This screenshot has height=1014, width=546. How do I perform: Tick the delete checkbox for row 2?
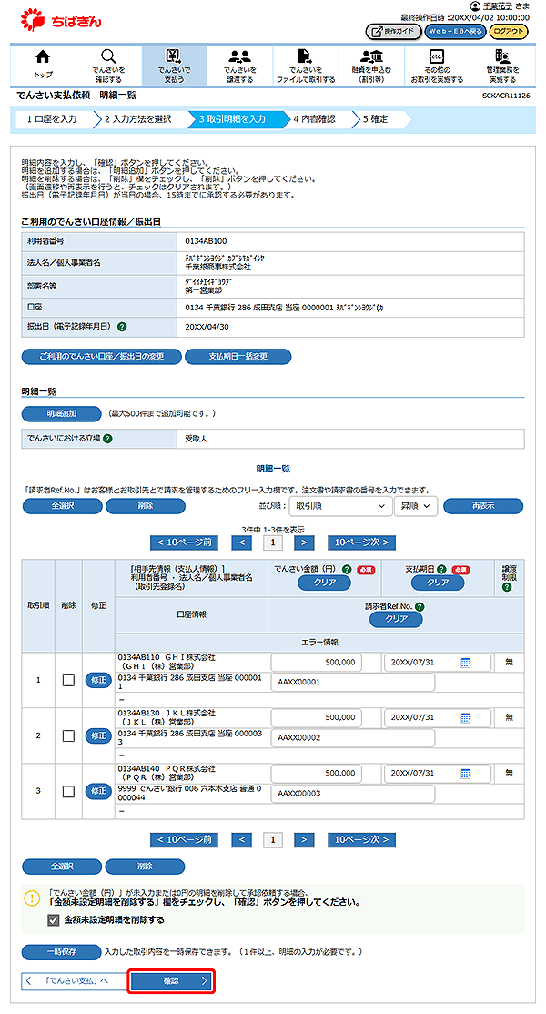[x=68, y=735]
